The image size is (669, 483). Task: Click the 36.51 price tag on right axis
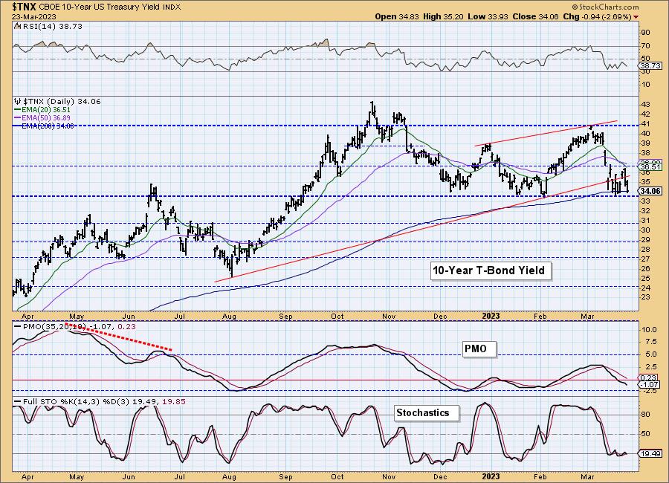pos(650,167)
